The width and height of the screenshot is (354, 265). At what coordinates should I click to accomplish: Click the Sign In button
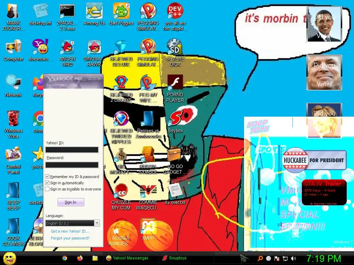pyautogui.click(x=71, y=202)
